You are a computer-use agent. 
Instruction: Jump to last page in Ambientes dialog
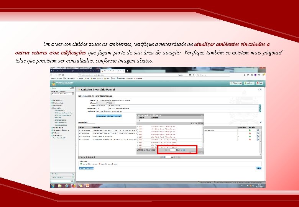click(184, 150)
